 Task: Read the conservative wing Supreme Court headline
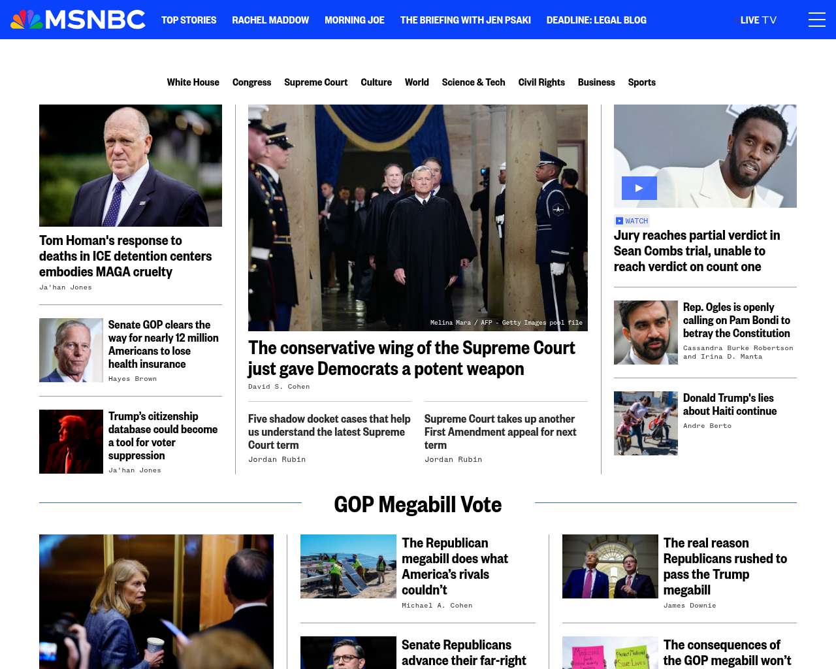point(411,358)
